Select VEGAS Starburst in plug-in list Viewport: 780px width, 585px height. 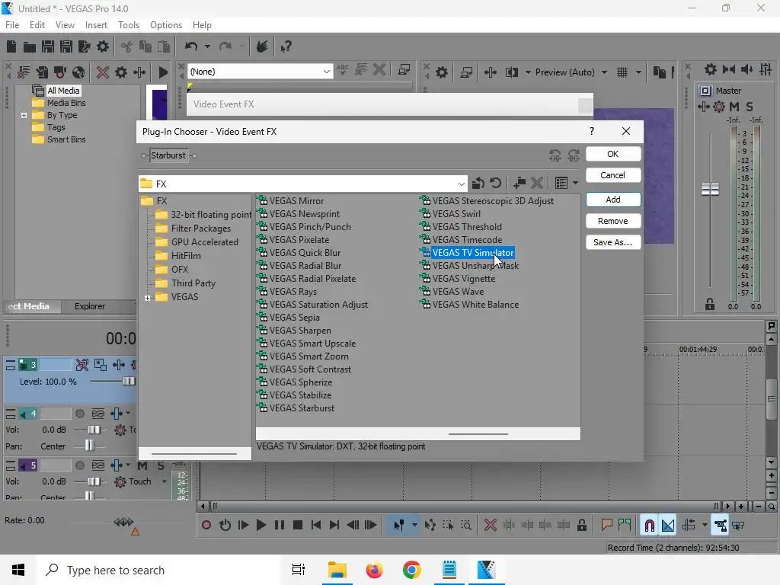pyautogui.click(x=302, y=408)
